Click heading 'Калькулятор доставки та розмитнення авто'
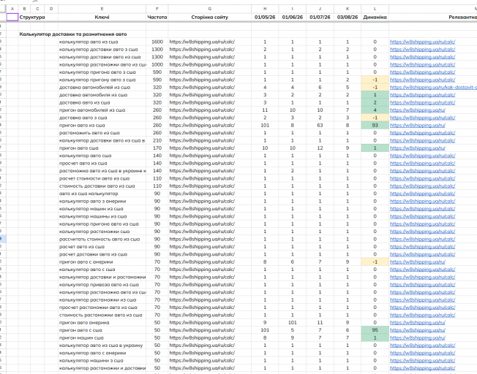 click(x=73, y=34)
